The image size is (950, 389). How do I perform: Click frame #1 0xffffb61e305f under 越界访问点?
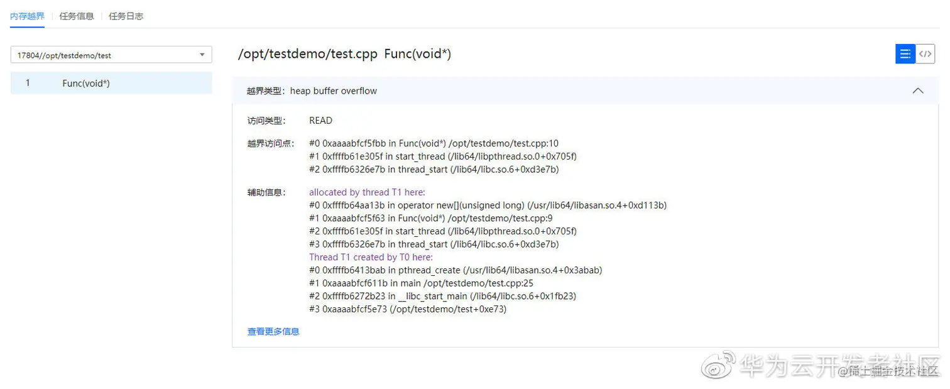pos(443,156)
